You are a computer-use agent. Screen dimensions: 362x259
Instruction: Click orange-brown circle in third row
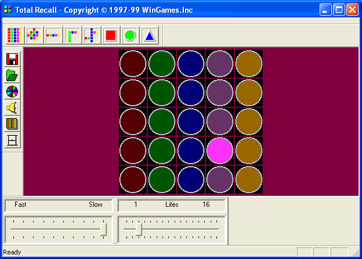click(x=249, y=122)
